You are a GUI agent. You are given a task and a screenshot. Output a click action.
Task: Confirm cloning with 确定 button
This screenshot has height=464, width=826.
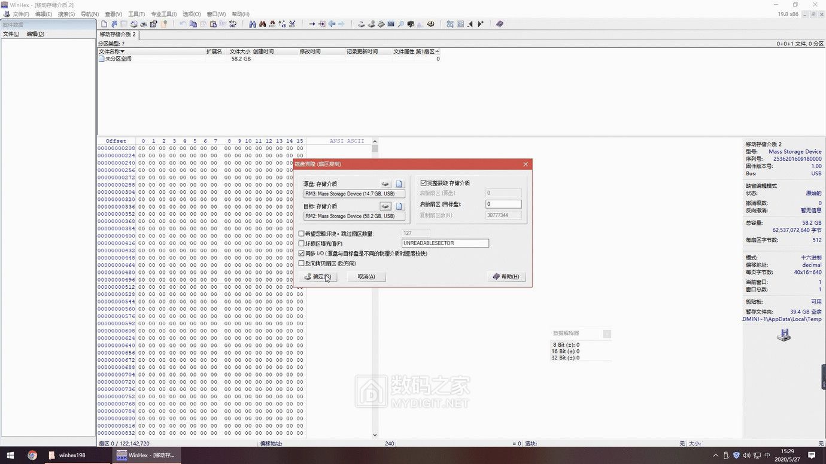317,277
